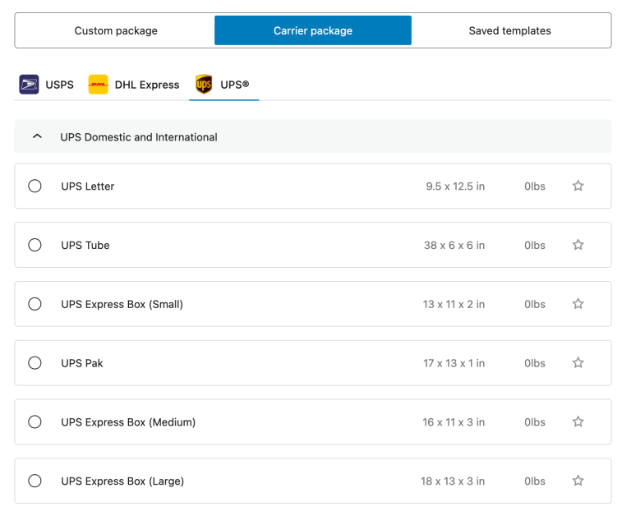Viewport: 631px width, 525px height.
Task: Open the Saved templates tab
Action: 509,30
